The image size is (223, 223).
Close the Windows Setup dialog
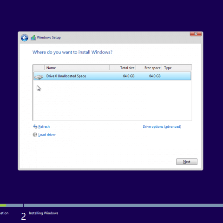[196, 33]
